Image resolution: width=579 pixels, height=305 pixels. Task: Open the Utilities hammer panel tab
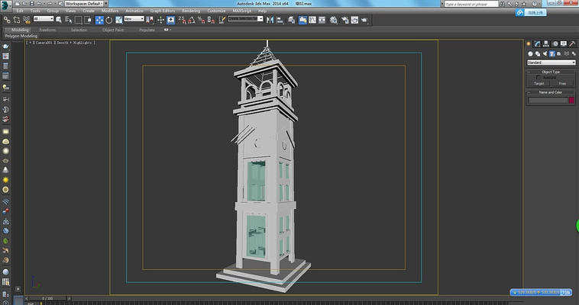pyautogui.click(x=572, y=43)
